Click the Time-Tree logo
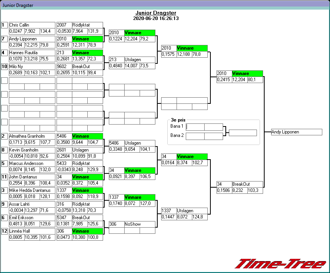The image size is (330, 273). [280, 263]
